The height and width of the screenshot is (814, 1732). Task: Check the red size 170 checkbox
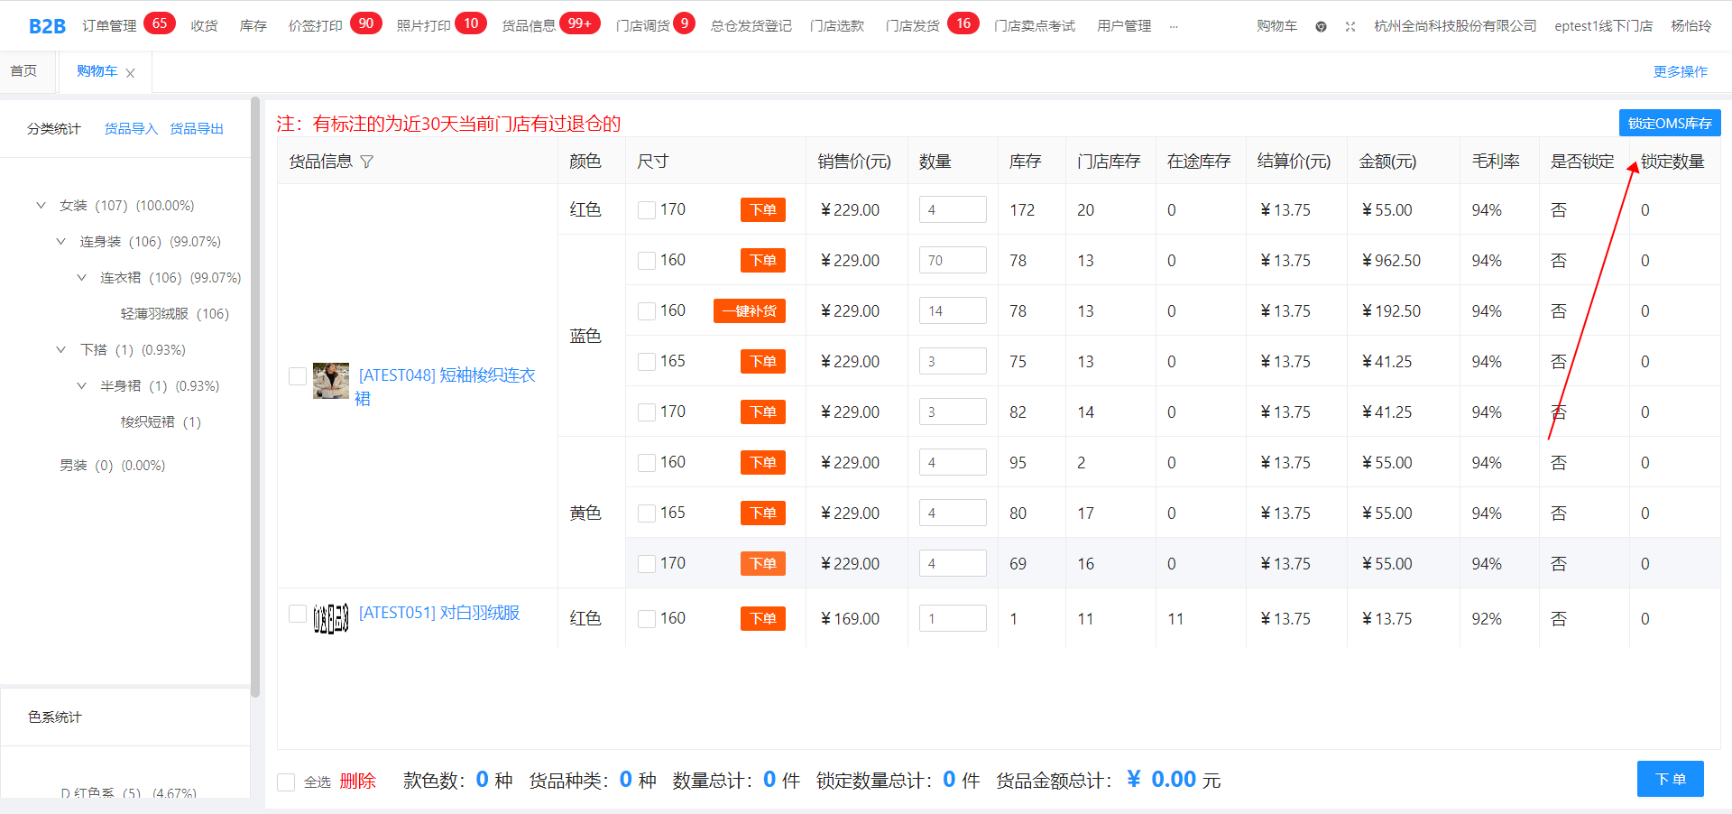click(x=647, y=210)
